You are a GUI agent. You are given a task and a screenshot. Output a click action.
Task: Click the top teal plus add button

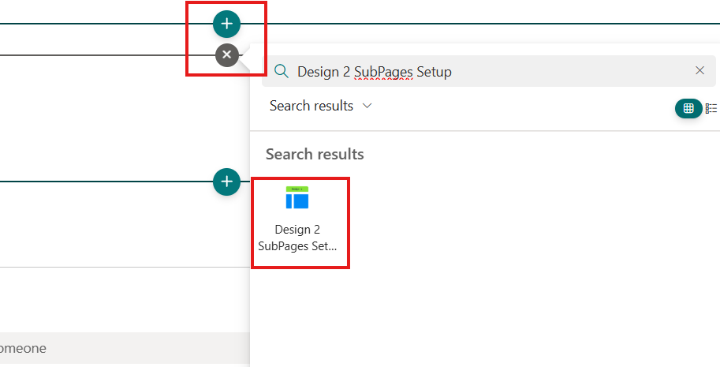pos(226,24)
